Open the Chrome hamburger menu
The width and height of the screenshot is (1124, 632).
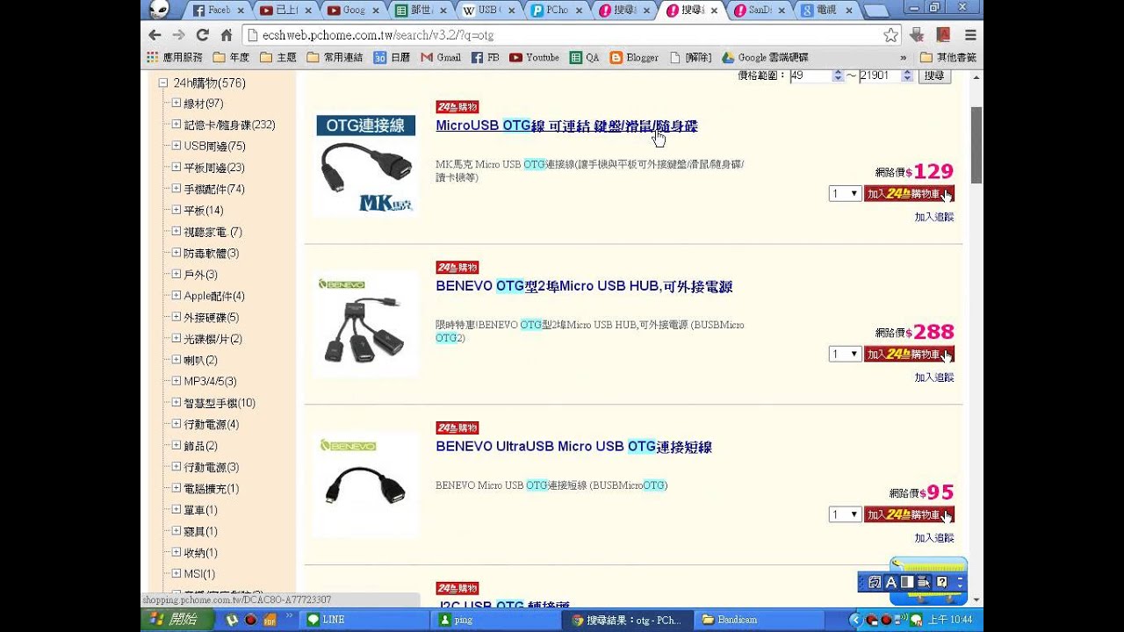(x=970, y=35)
